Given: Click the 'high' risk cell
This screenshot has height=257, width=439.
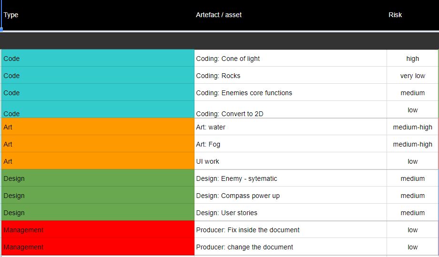Looking at the screenshot, I should point(412,59).
